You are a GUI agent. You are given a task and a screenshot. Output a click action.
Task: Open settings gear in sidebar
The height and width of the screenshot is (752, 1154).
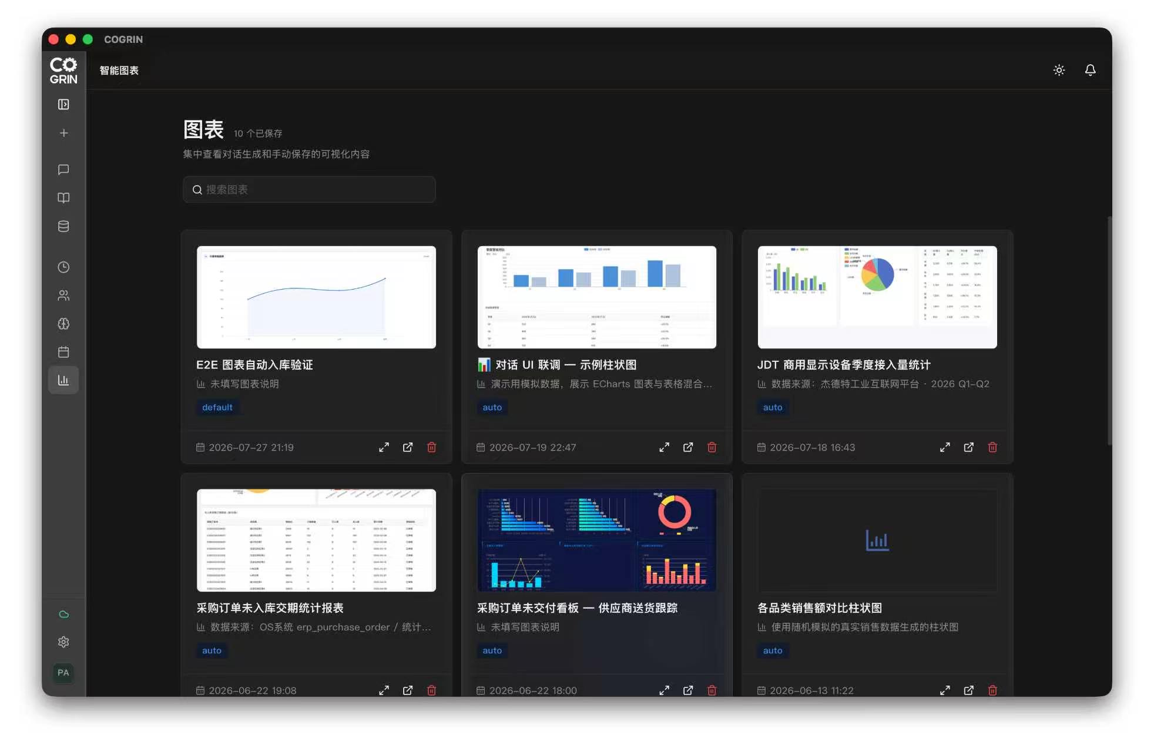(x=63, y=642)
